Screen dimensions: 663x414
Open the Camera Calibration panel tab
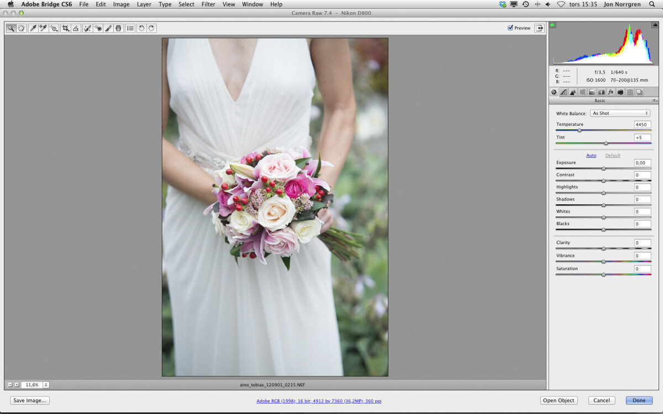tap(620, 92)
